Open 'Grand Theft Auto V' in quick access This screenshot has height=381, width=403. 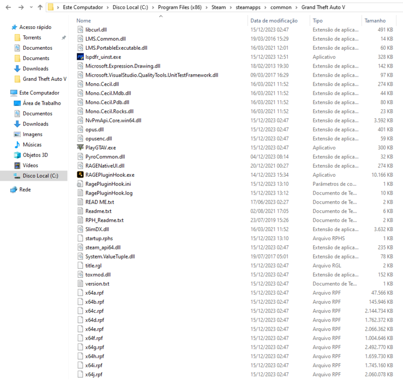point(44,79)
